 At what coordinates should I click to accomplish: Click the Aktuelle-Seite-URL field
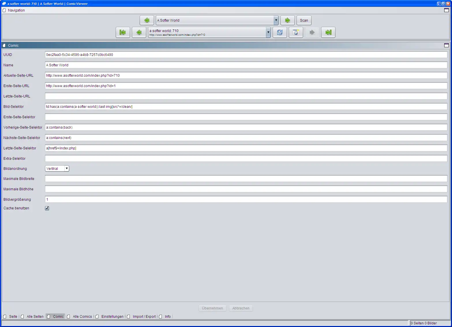click(x=246, y=75)
